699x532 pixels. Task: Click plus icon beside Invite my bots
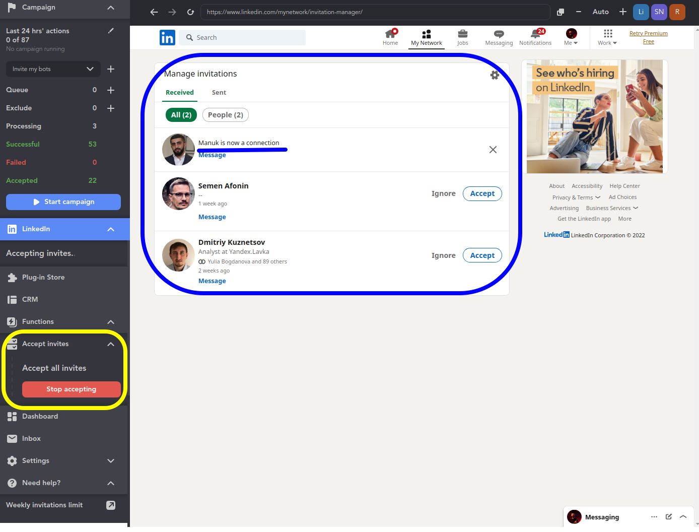coord(111,69)
